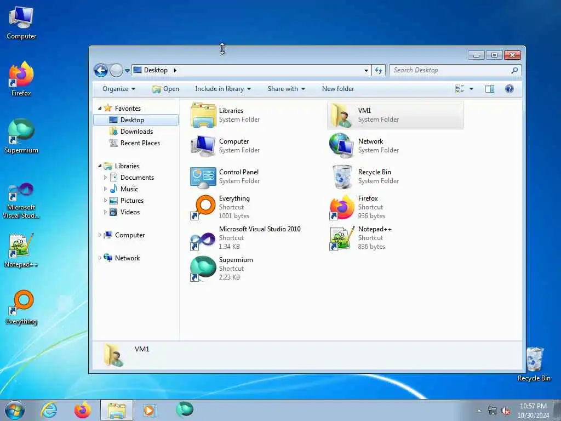Click the Recycle Bin desktop icon

click(x=534, y=364)
